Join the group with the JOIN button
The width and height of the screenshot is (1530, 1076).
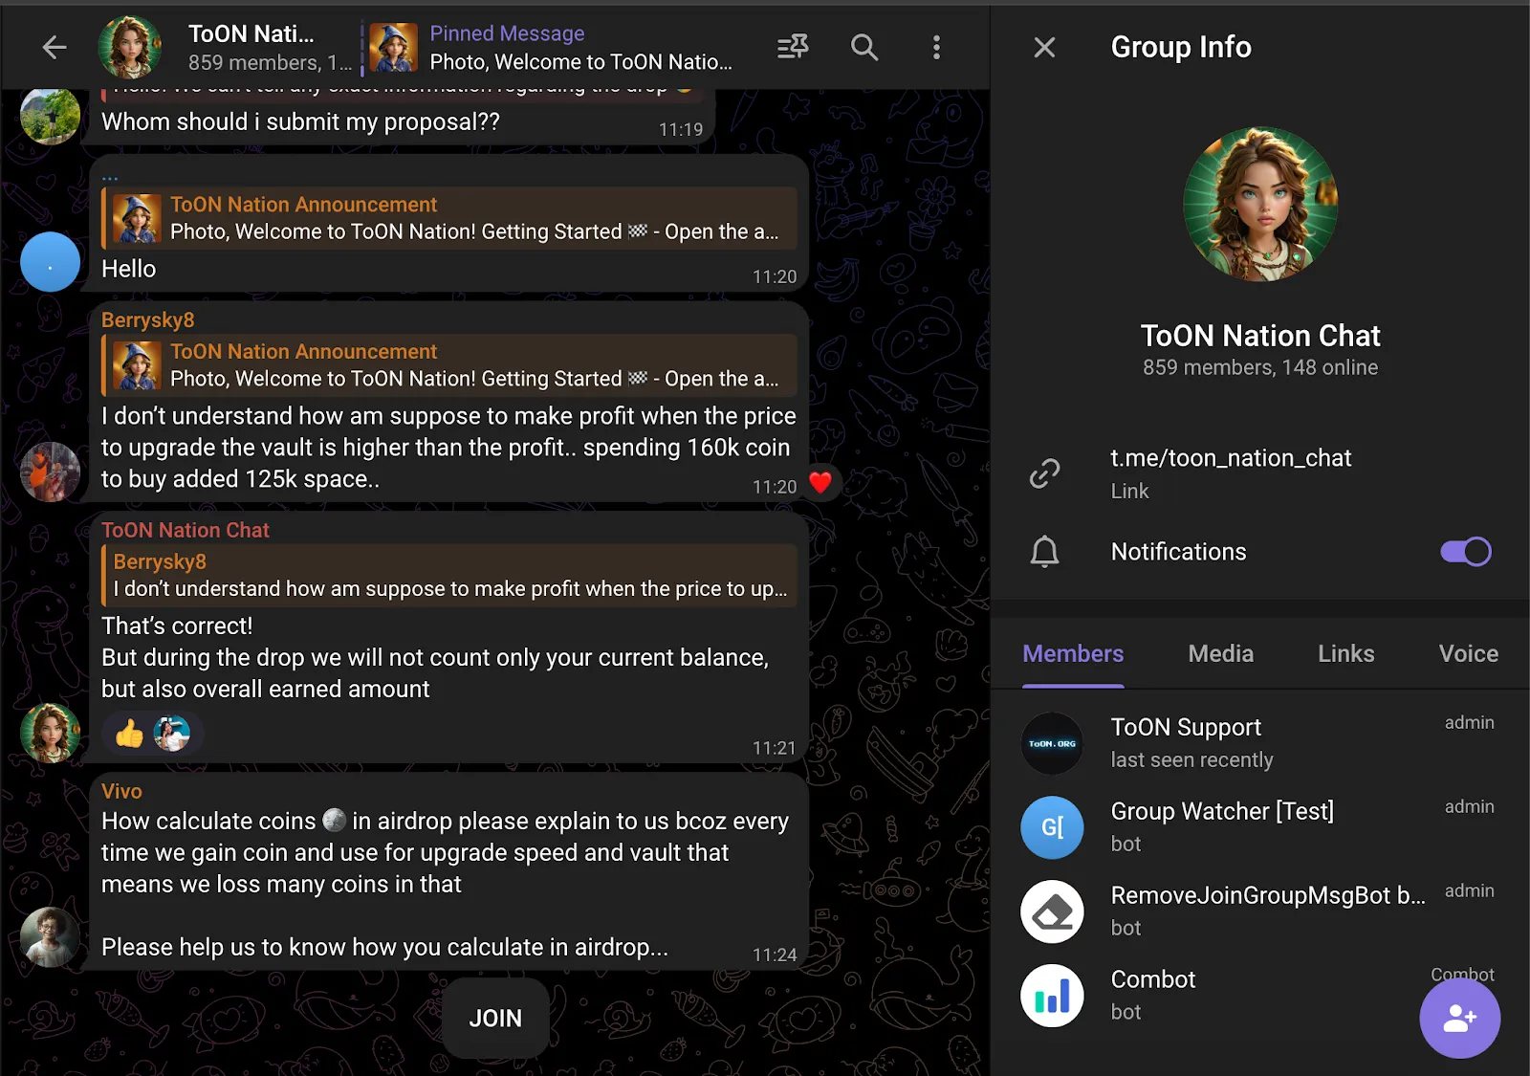[495, 1019]
